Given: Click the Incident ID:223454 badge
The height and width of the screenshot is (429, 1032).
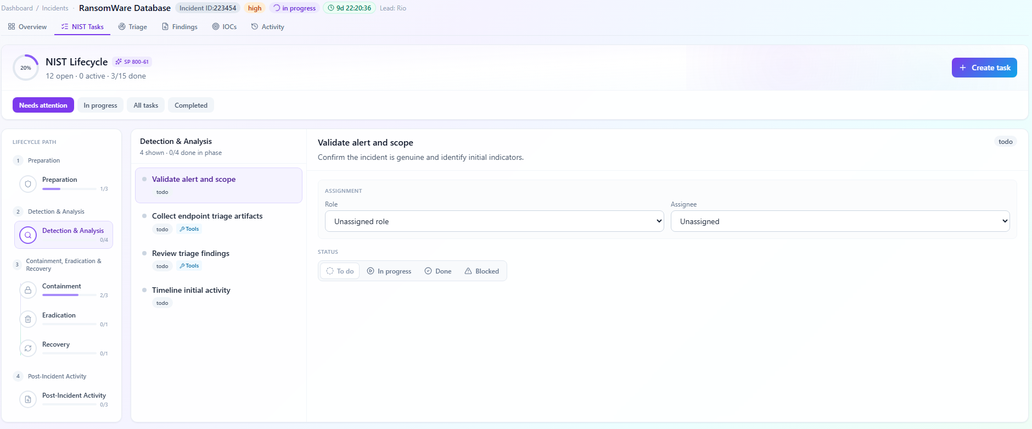Looking at the screenshot, I should point(208,8).
